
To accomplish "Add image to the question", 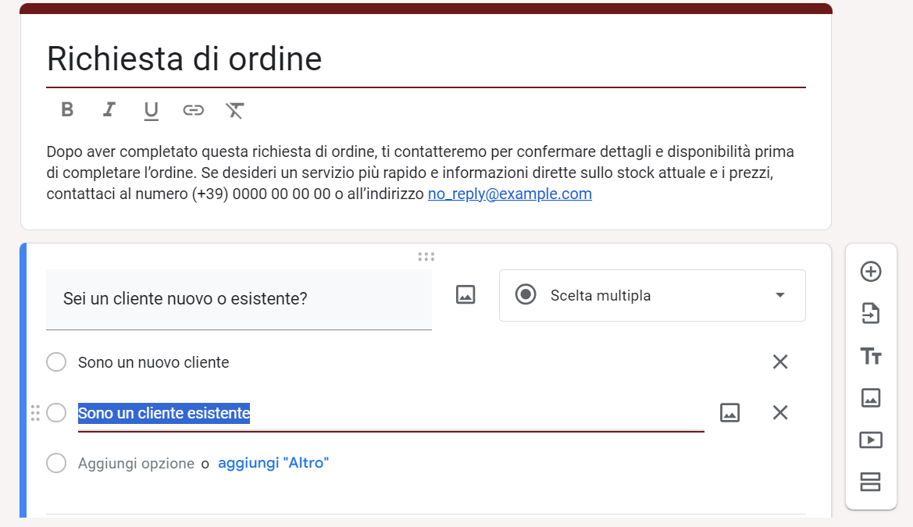I will pyautogui.click(x=465, y=295).
